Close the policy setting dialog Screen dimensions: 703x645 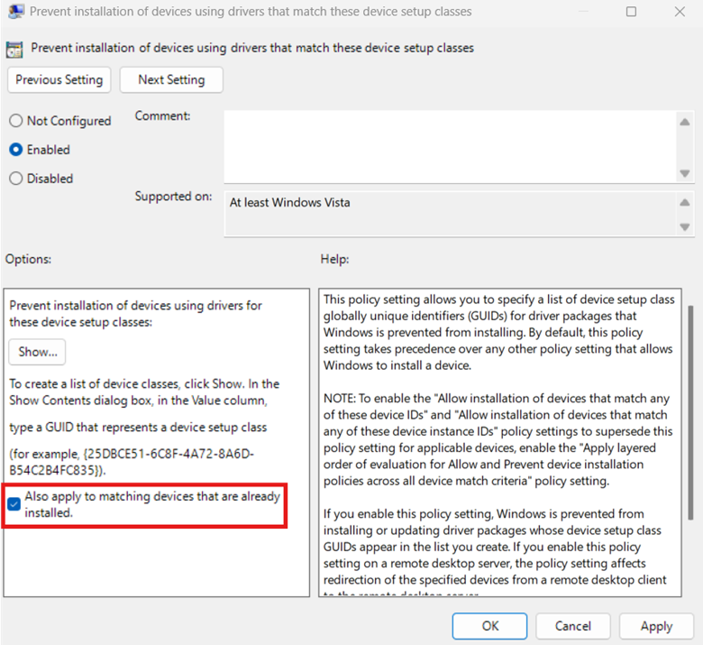click(680, 12)
